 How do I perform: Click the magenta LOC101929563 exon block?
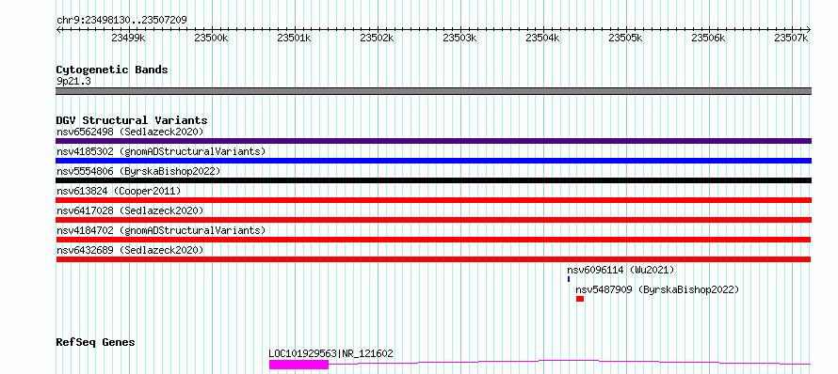[x=298, y=365]
